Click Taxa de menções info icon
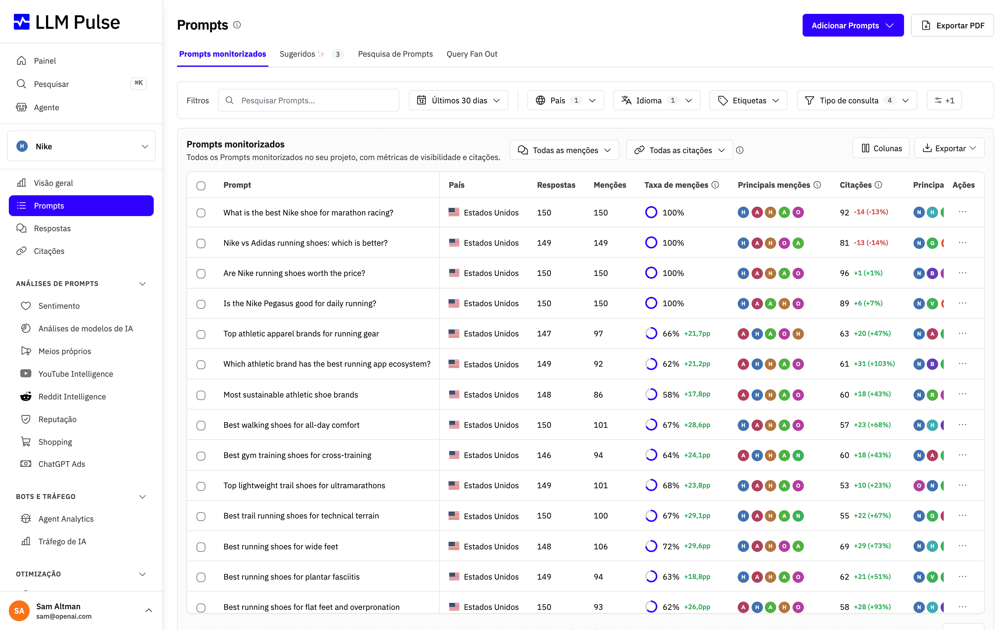Image resolution: width=1008 pixels, height=630 pixels. pyautogui.click(x=715, y=185)
